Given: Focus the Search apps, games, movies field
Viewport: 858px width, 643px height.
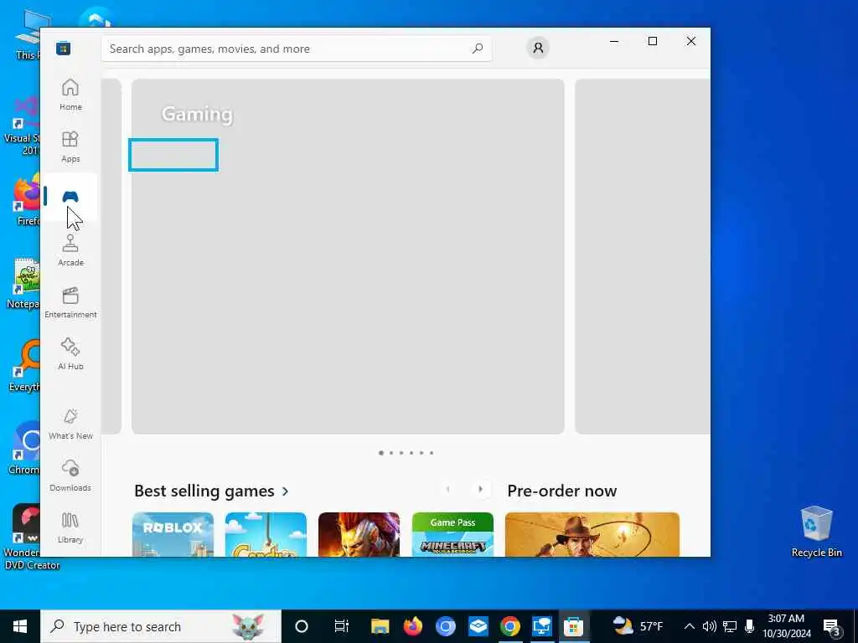Looking at the screenshot, I should pos(296,49).
